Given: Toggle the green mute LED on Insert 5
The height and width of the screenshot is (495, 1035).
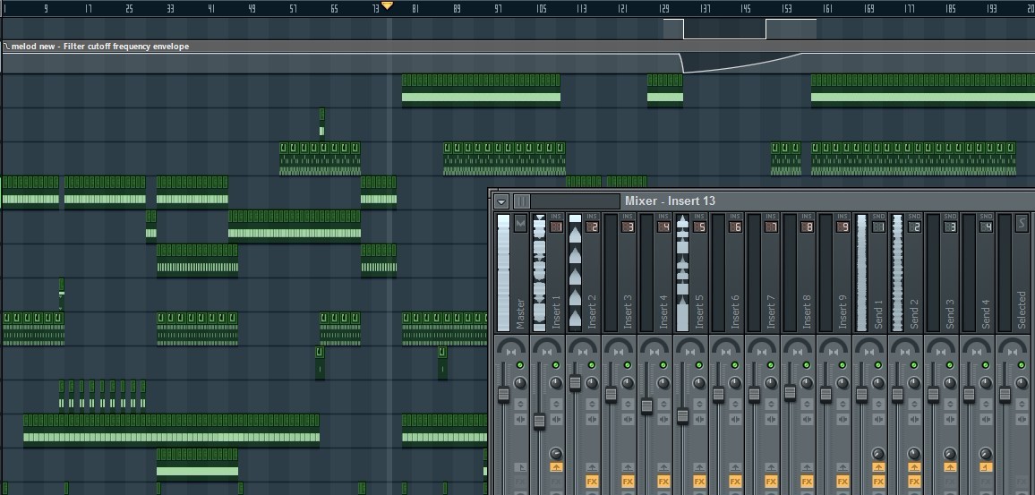Looking at the screenshot, I should pyautogui.click(x=698, y=365).
